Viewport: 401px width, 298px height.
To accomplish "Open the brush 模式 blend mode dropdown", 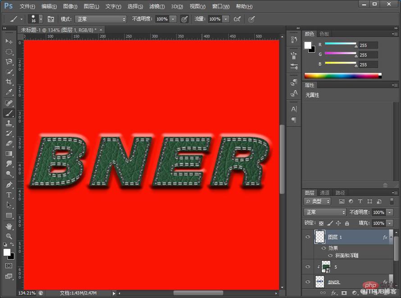I will pyautogui.click(x=101, y=19).
